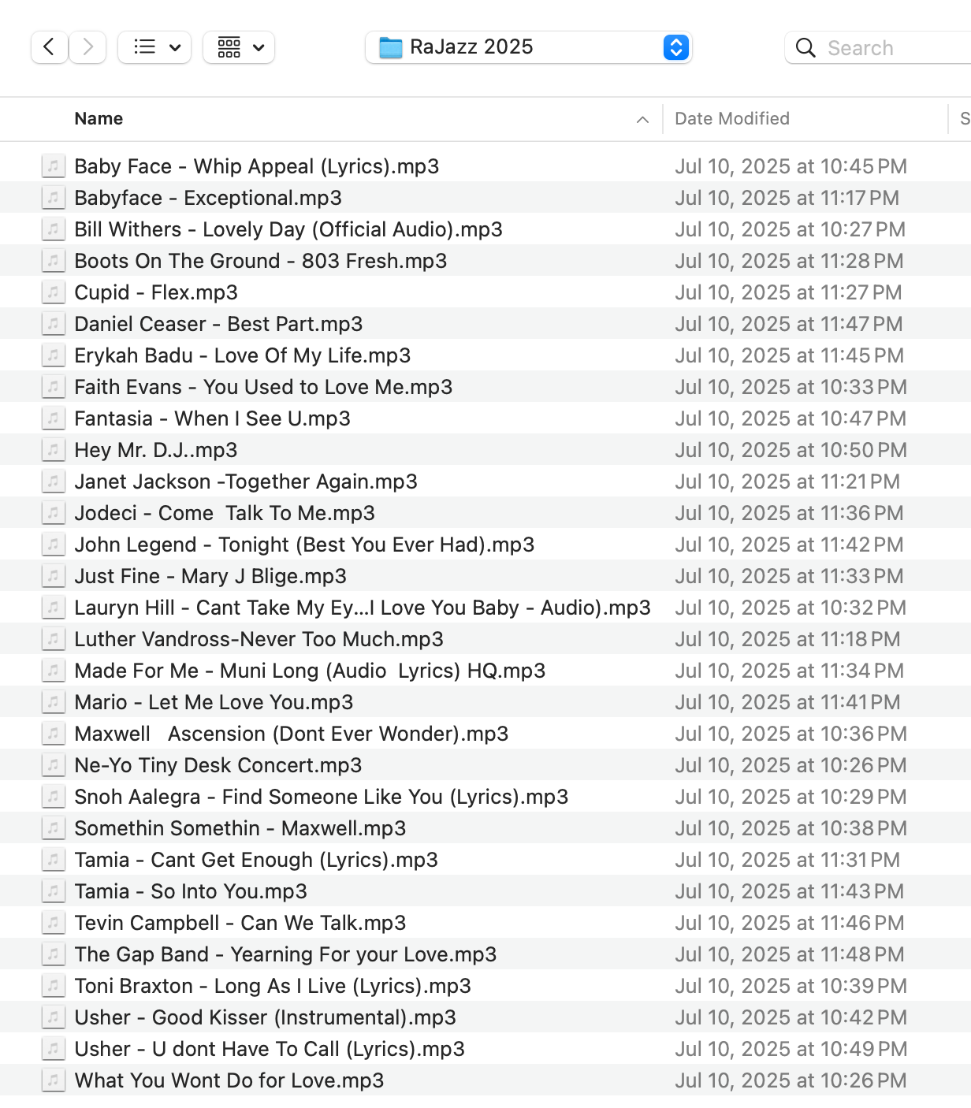971x1108 pixels.
Task: Select file Babyface - Exceptional.mp3
Action: [x=208, y=198]
